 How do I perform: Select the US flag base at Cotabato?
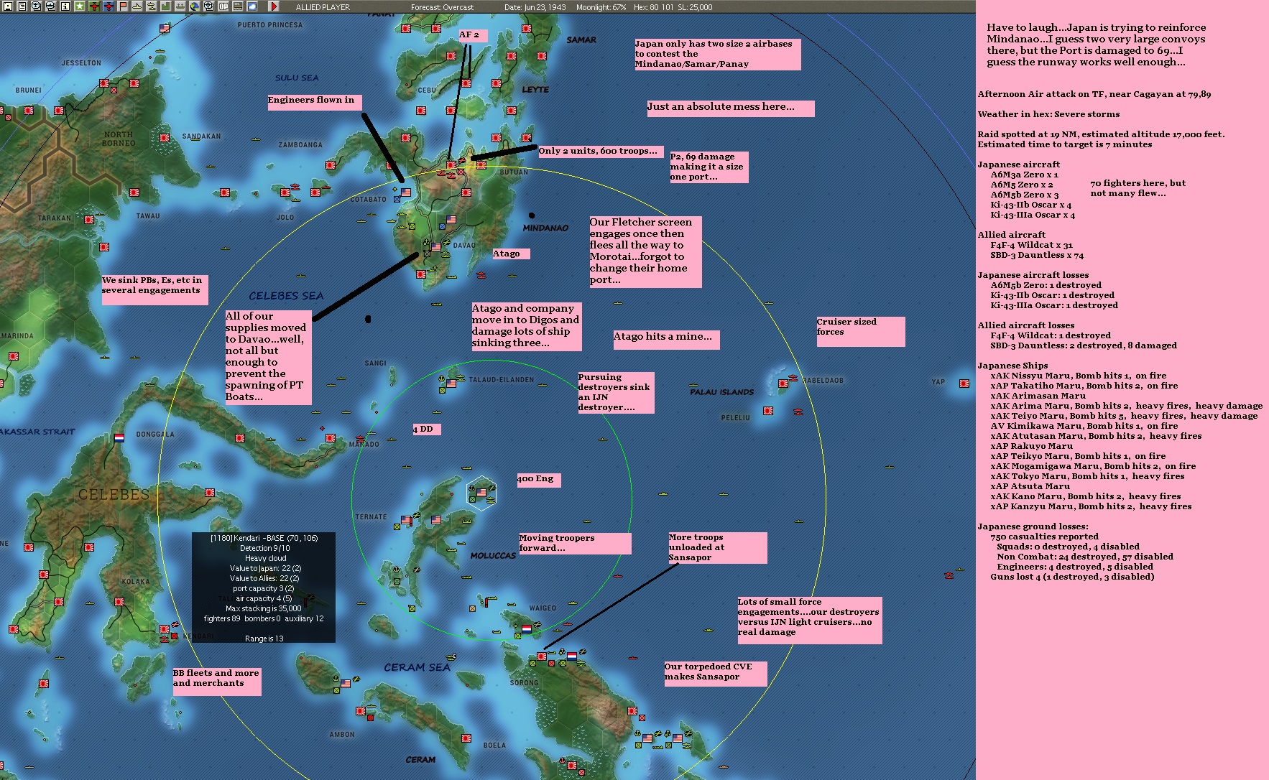click(406, 192)
